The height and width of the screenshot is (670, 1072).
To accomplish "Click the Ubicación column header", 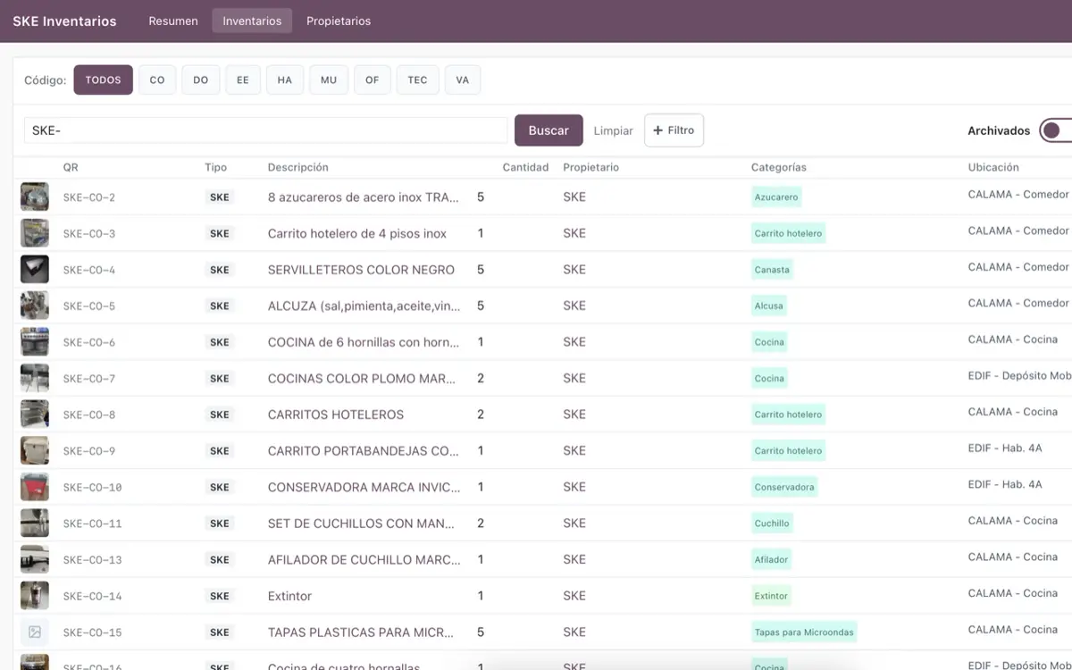I will click(993, 167).
